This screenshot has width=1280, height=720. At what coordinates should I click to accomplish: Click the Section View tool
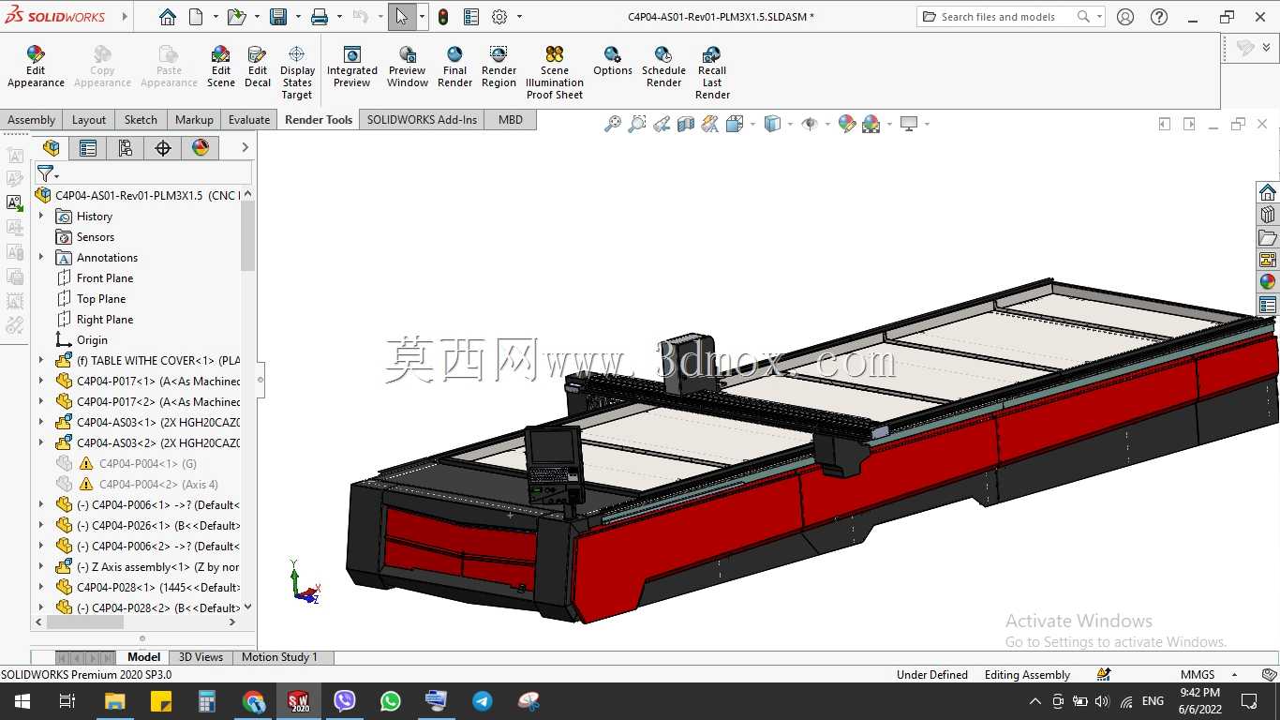[x=686, y=124]
